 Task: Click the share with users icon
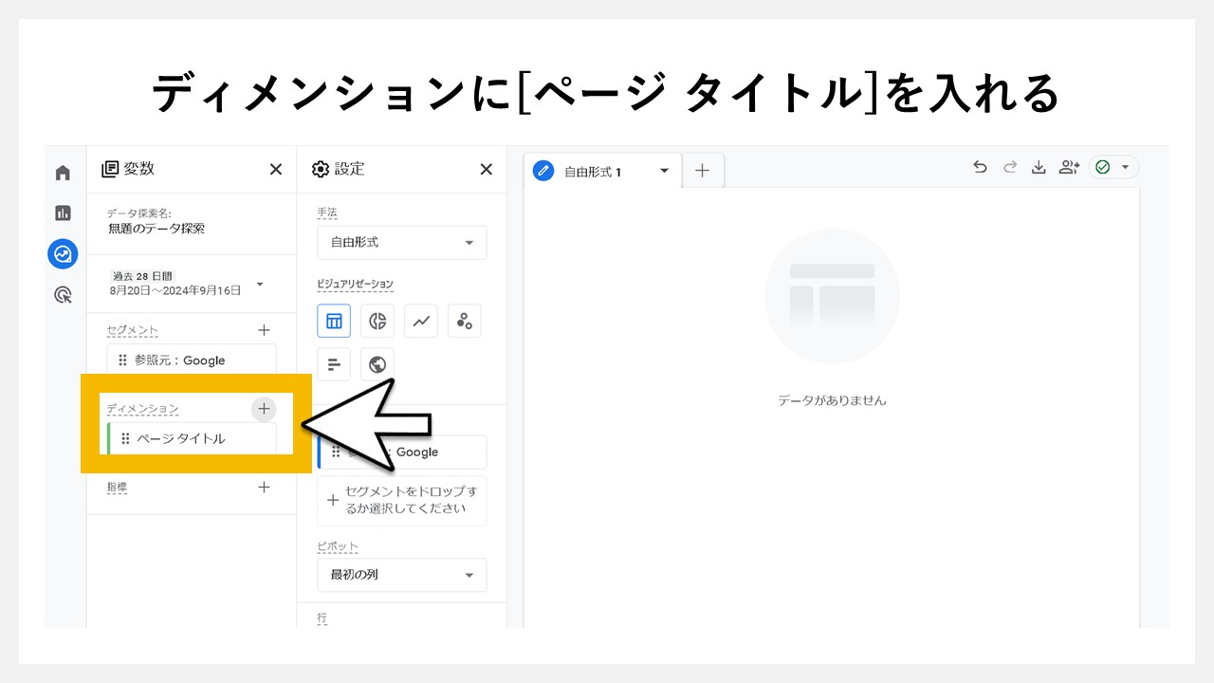pos(1069,166)
